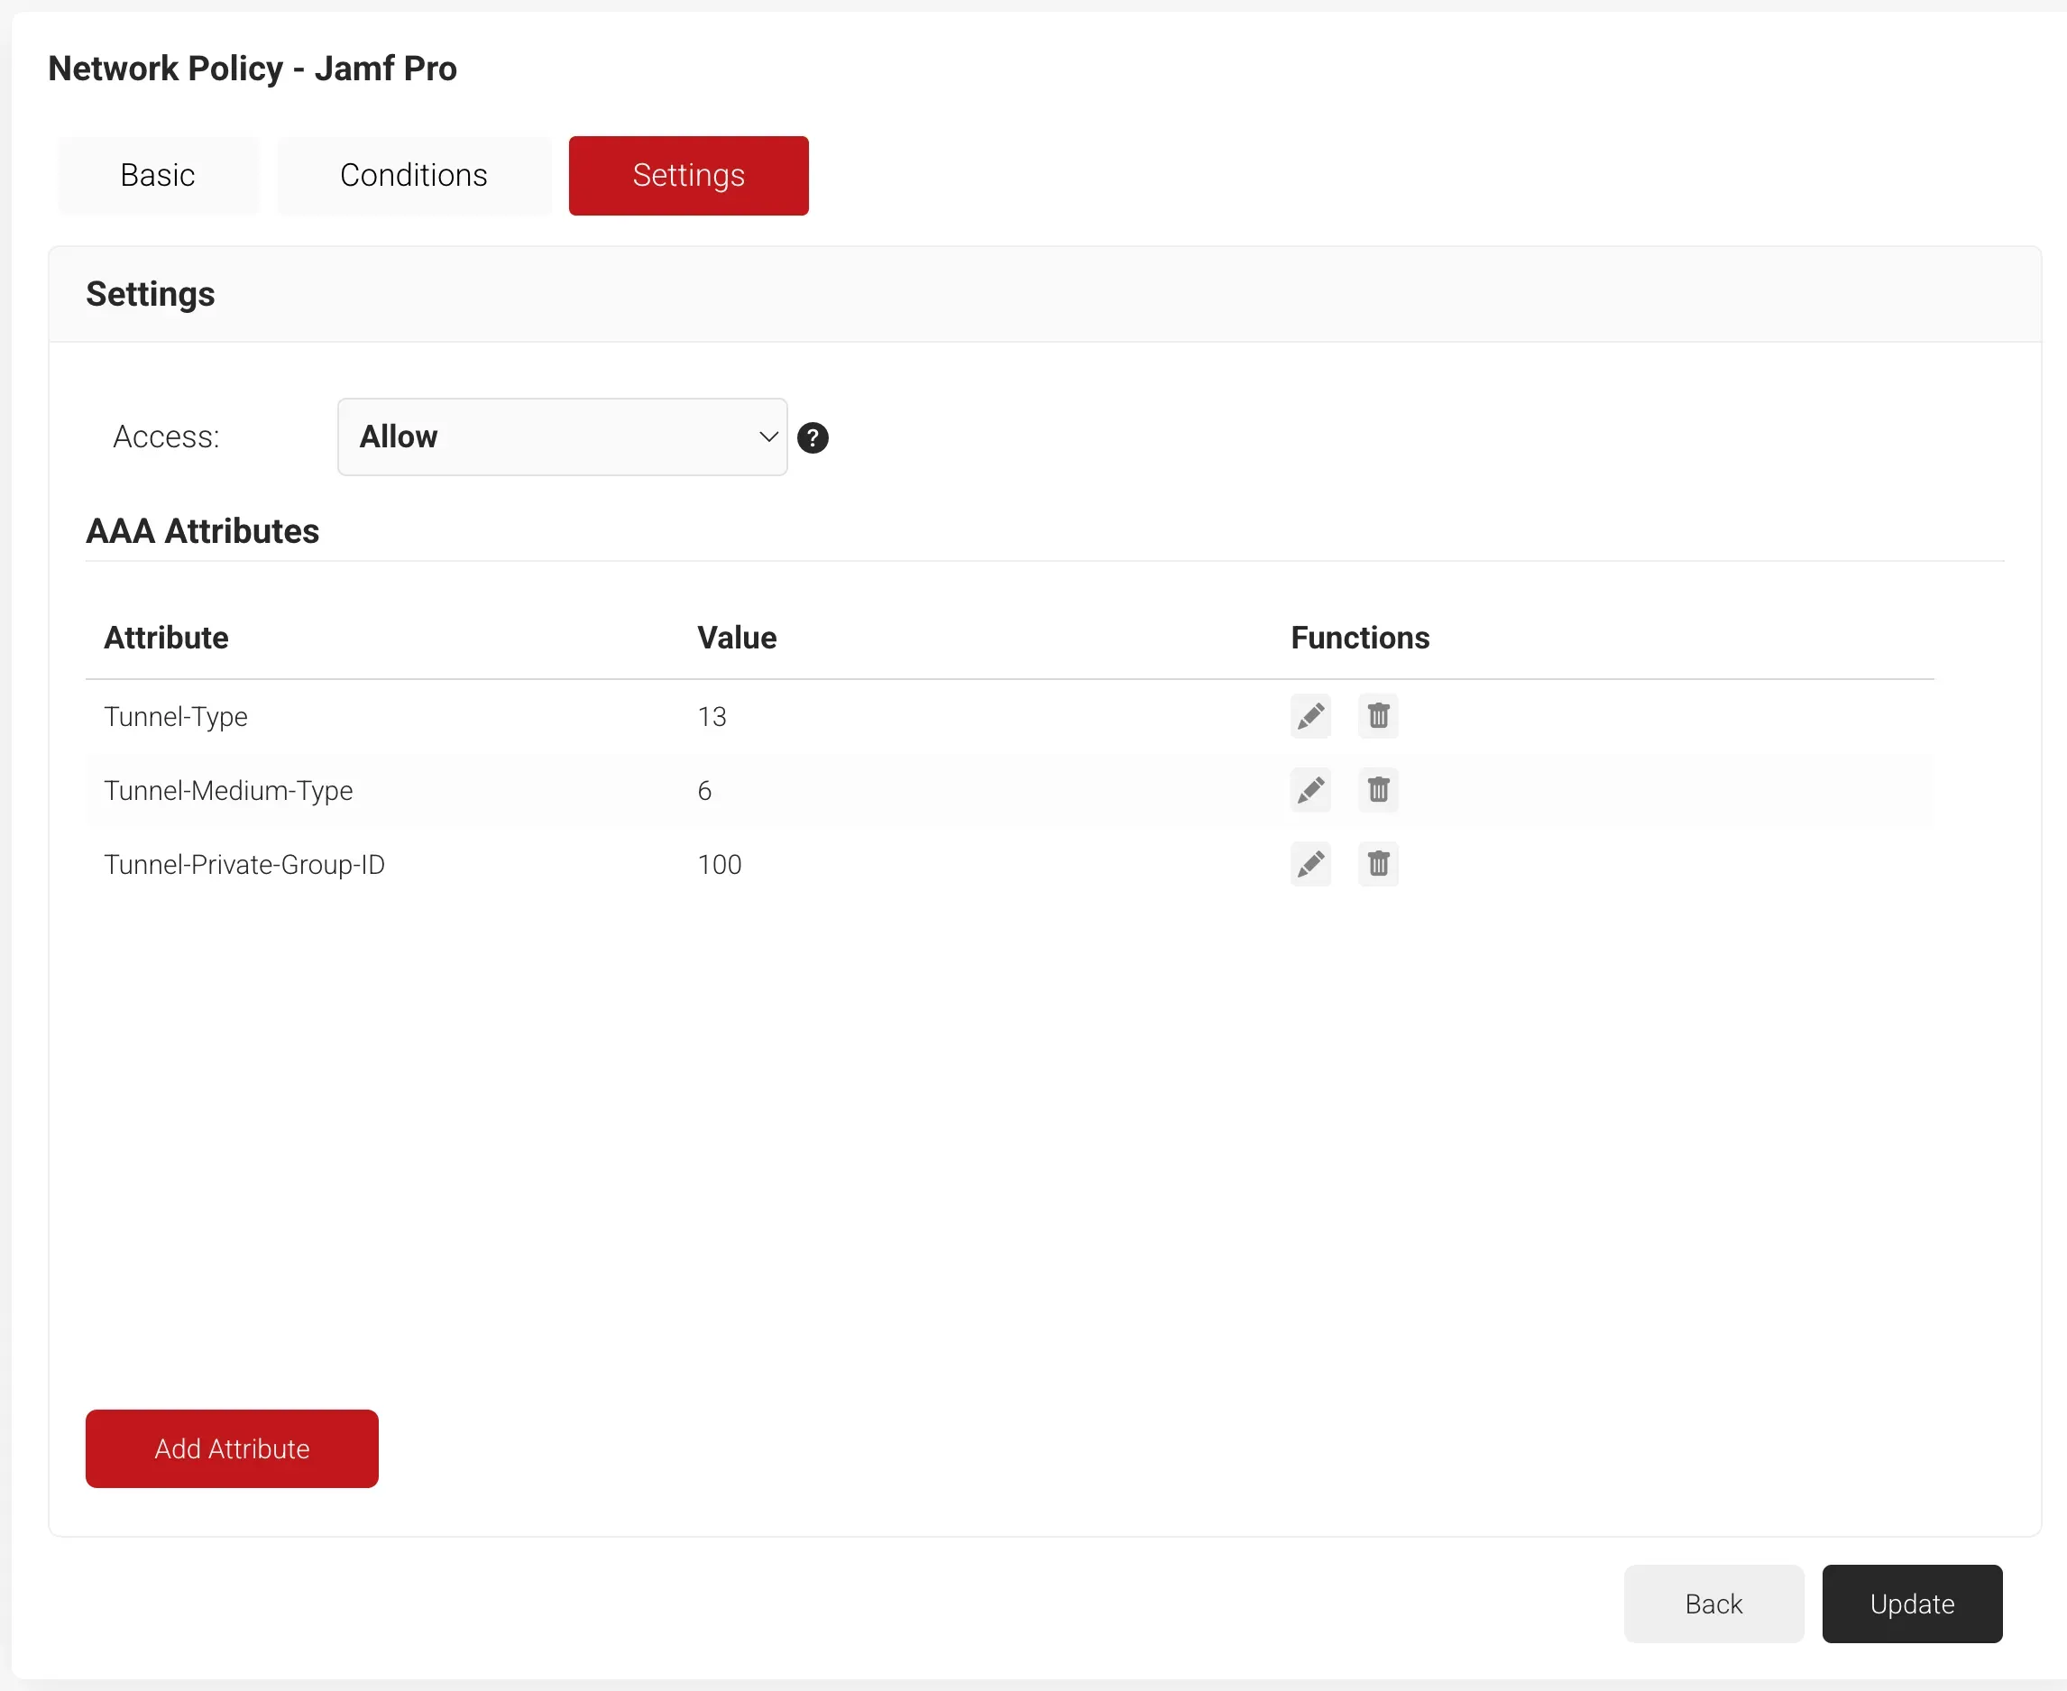Viewport: 2067px width, 1691px height.
Task: Delete the Tunnel-Type attribute
Action: pyautogui.click(x=1377, y=716)
